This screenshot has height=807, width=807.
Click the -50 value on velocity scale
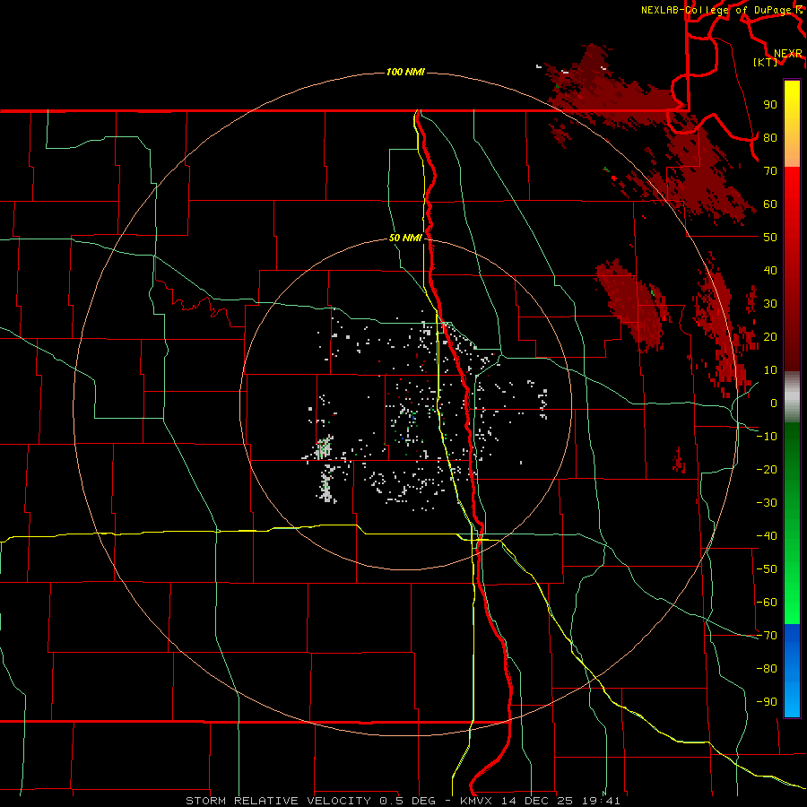tap(767, 569)
